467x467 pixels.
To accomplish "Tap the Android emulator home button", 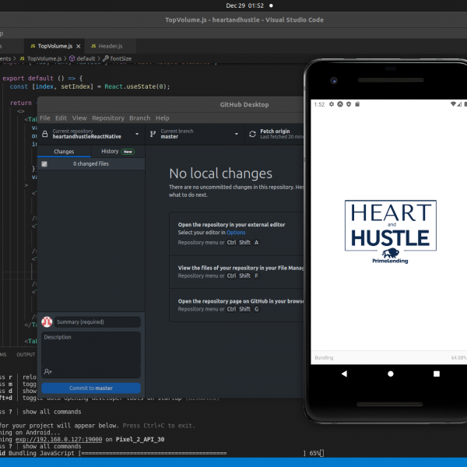I will pyautogui.click(x=391, y=374).
